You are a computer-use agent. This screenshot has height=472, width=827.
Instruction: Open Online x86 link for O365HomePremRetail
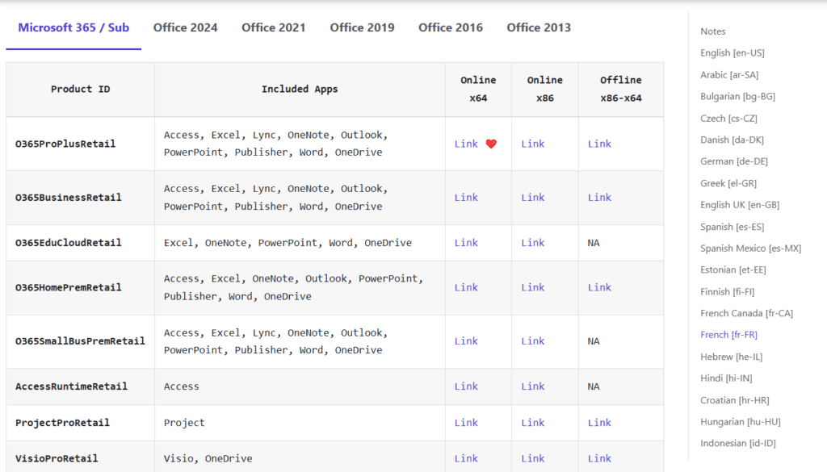[533, 287]
